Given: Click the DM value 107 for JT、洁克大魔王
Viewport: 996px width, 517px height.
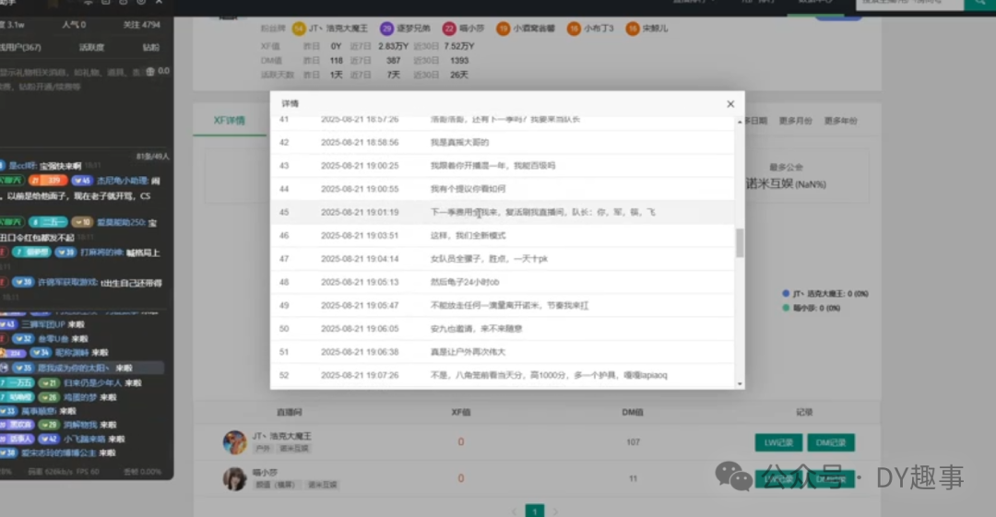Looking at the screenshot, I should 633,442.
